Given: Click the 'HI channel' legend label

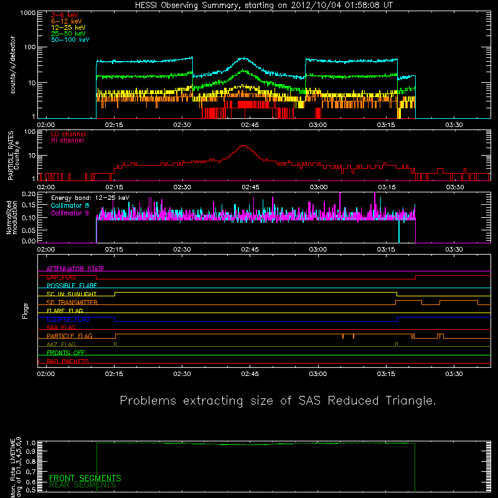Looking at the screenshot, I should pos(67,141).
